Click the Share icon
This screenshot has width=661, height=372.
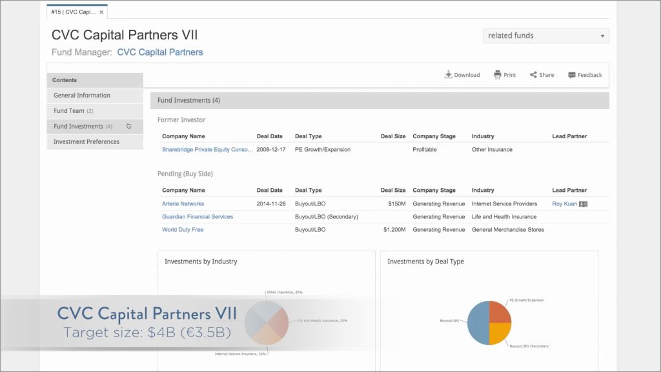pos(533,75)
